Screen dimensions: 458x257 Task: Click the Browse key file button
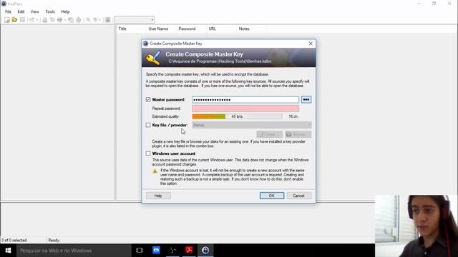tap(298, 134)
